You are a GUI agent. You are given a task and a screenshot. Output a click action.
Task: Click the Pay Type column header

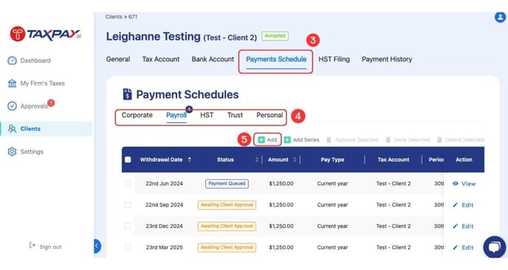pyautogui.click(x=332, y=159)
